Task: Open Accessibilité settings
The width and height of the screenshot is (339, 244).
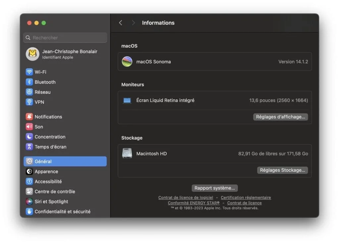Action: click(48, 181)
